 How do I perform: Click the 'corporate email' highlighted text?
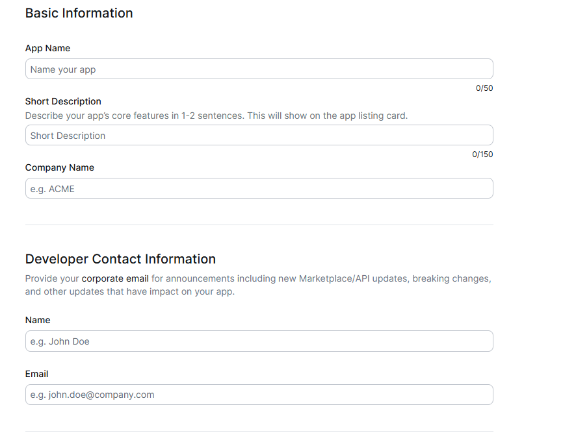click(115, 278)
